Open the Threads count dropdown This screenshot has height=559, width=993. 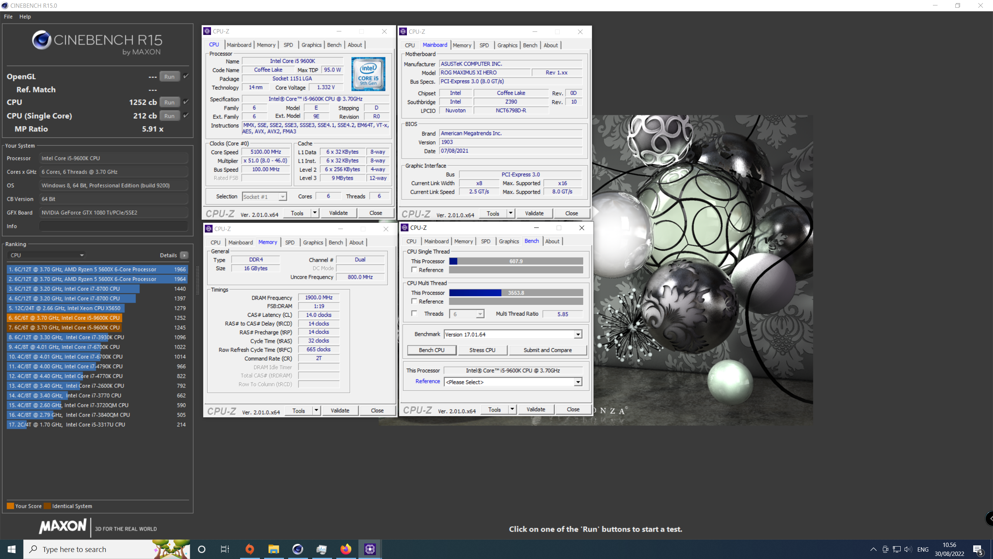click(467, 314)
